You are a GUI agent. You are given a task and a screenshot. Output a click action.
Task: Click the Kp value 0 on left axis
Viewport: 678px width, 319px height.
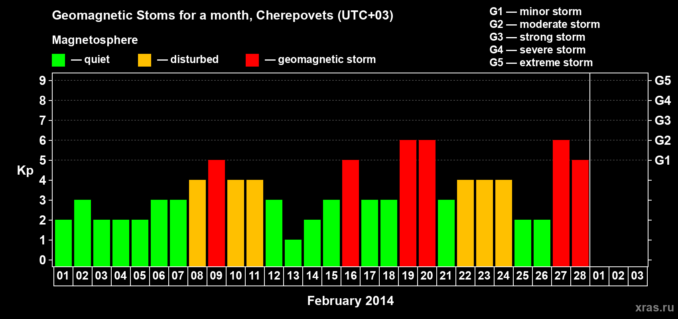pos(43,260)
